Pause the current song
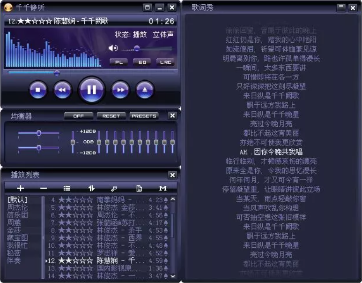The image size is (362, 283). 91,90
